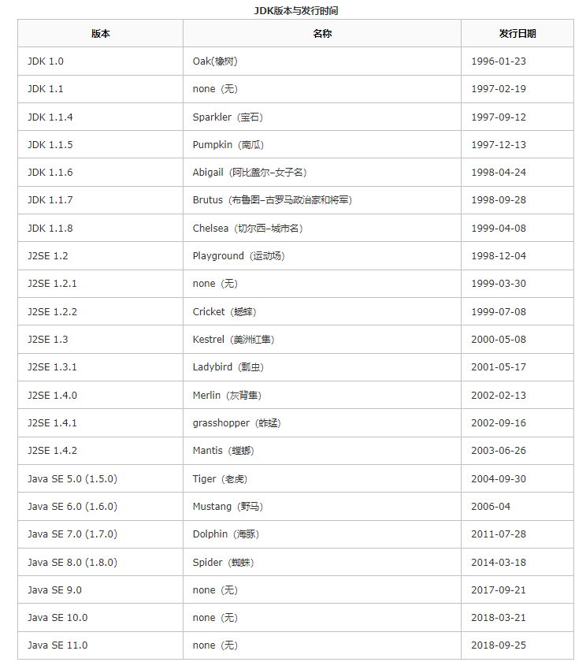
Task: Select the 2011-07-28 release date
Action: [x=499, y=534]
